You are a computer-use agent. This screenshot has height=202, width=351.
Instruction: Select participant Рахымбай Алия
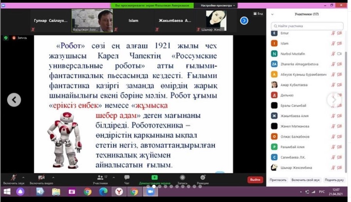(307, 147)
